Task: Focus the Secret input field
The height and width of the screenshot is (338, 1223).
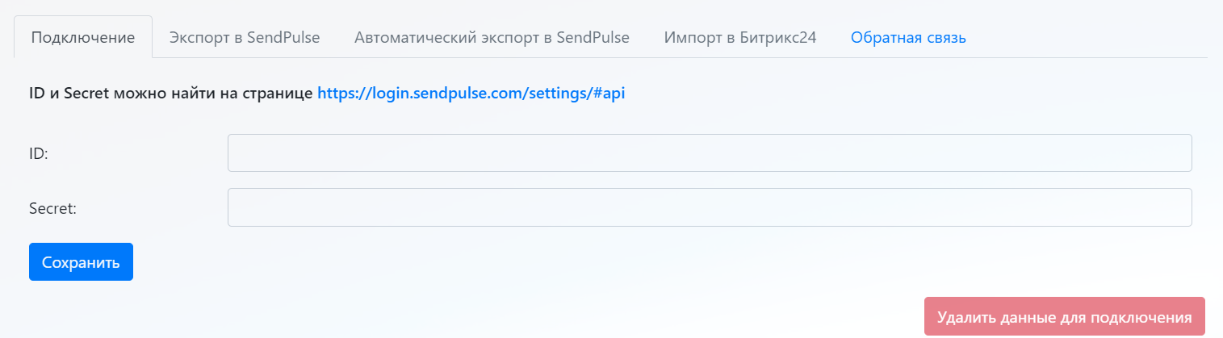Action: tap(710, 207)
